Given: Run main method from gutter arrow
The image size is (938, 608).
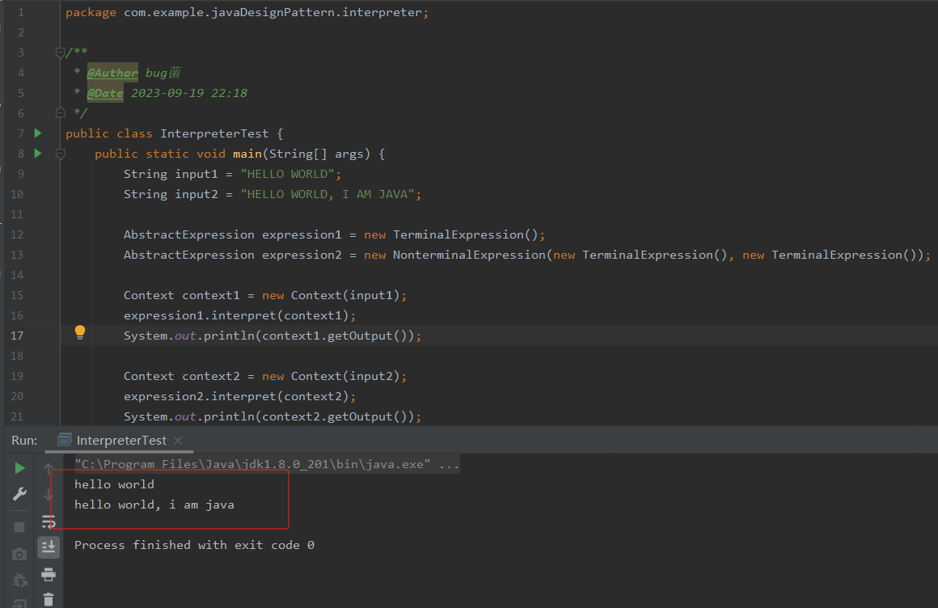Looking at the screenshot, I should pos(38,153).
